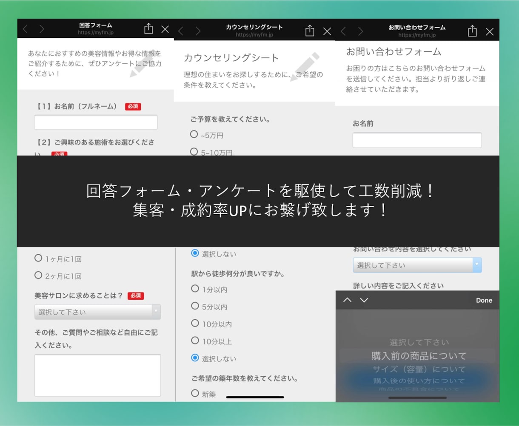Tap the picker next-field down arrow

tap(364, 300)
